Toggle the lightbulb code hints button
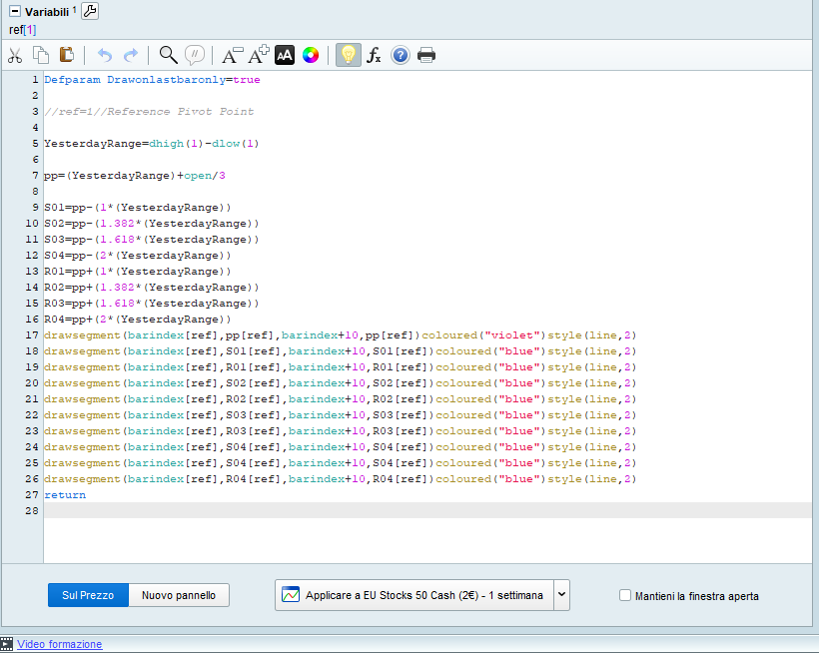 click(x=348, y=55)
